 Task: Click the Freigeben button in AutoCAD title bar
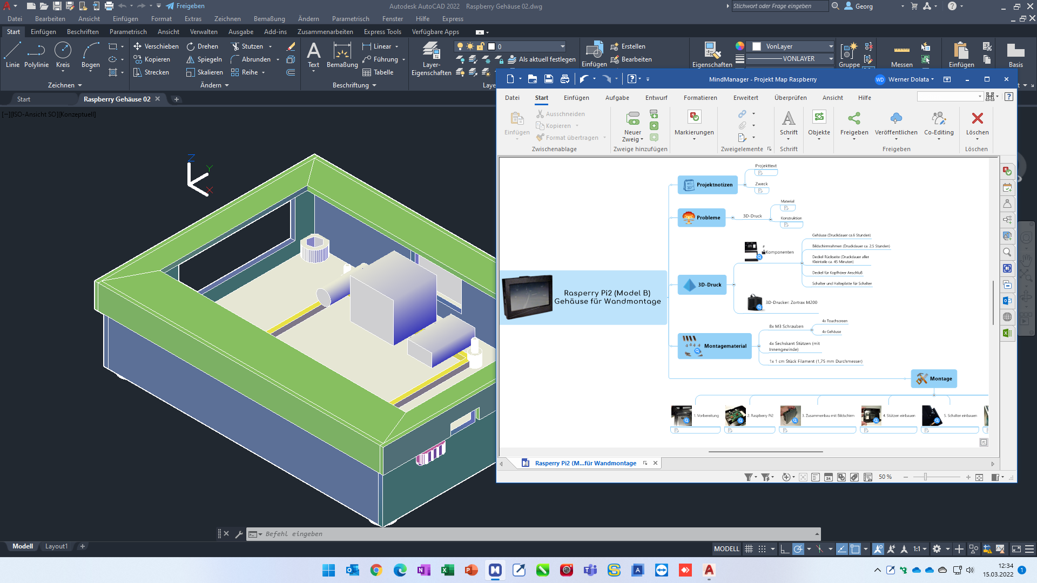point(185,6)
